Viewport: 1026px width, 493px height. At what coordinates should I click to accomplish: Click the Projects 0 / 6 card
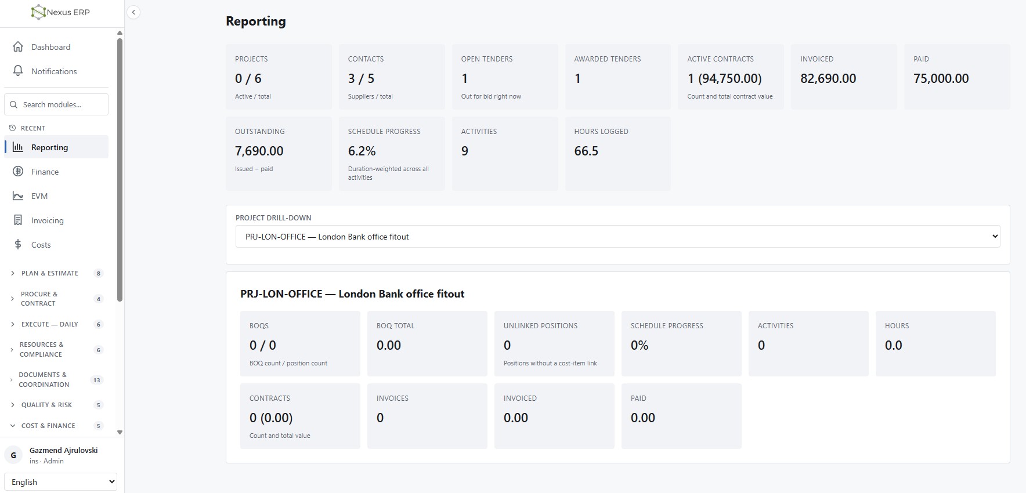click(279, 77)
